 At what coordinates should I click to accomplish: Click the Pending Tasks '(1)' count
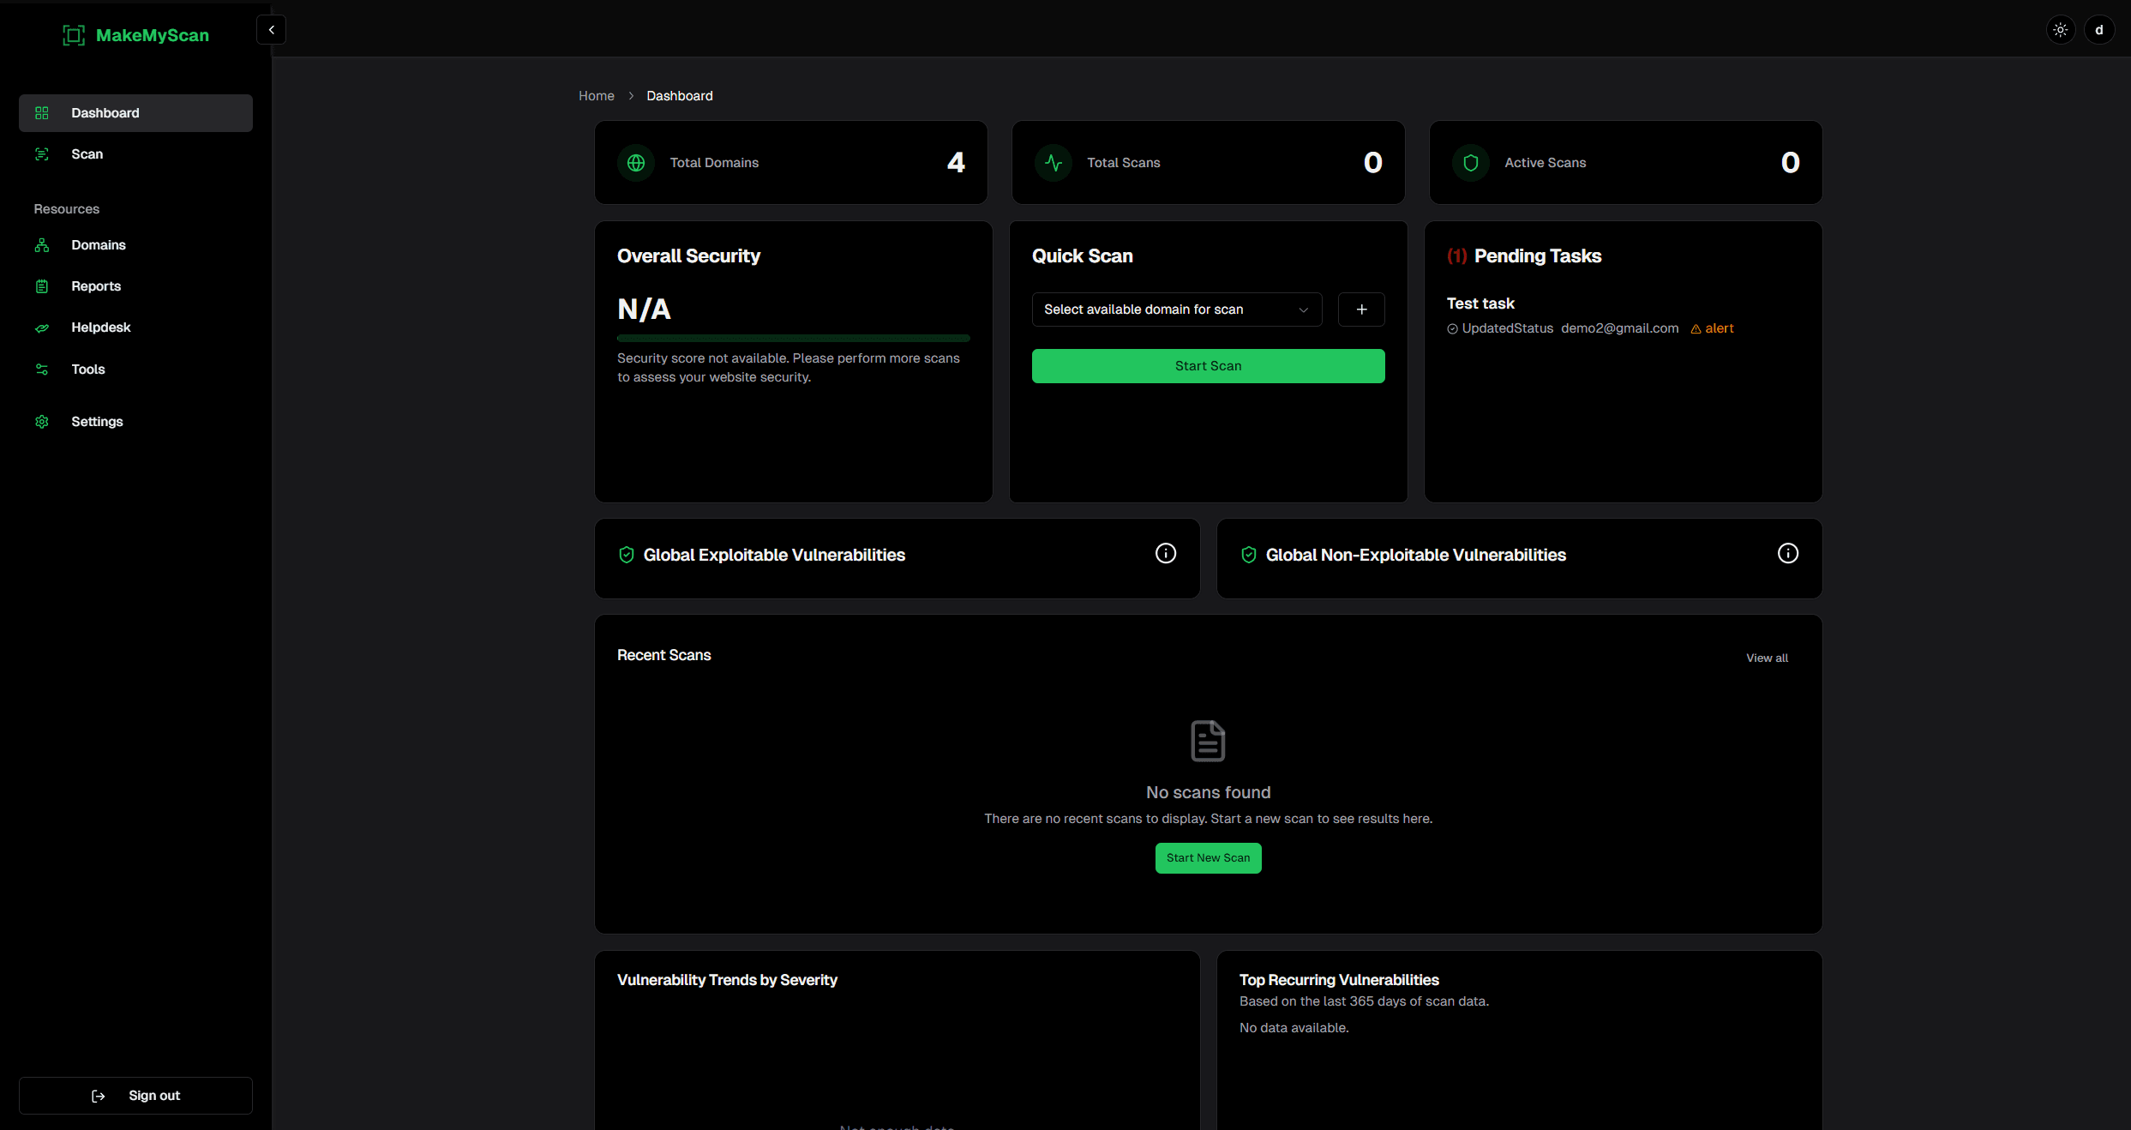point(1456,256)
